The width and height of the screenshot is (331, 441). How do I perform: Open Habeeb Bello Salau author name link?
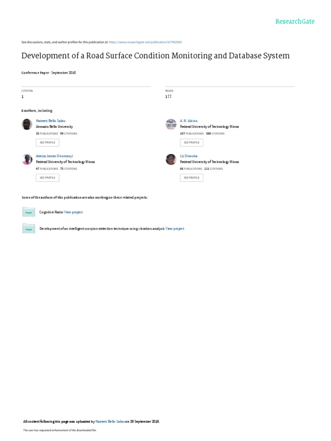[x=51, y=121]
